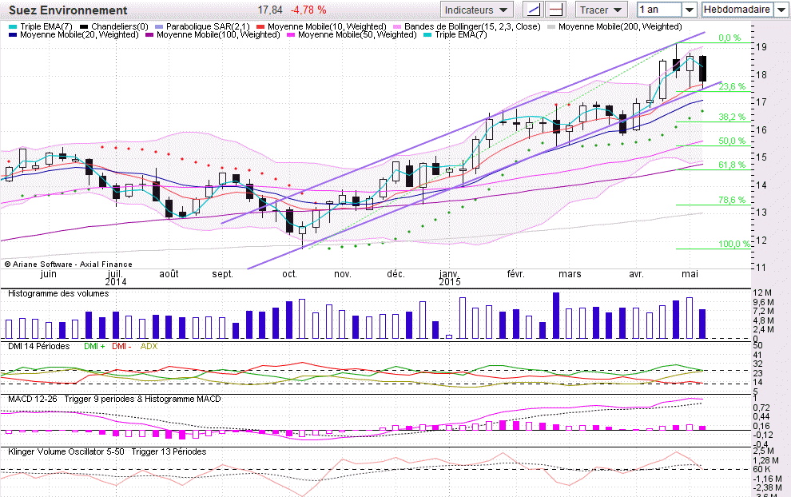Click the 'janv. 2015' label on time axis
Image resolution: width=791 pixels, height=497 pixels.
(450, 278)
